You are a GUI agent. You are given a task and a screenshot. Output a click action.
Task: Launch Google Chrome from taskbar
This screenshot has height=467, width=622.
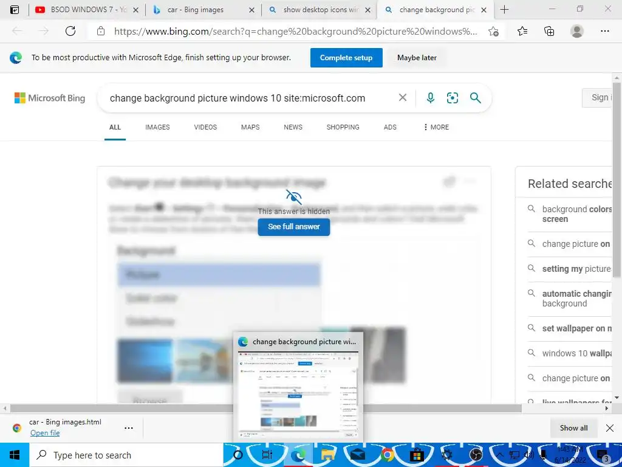click(387, 455)
